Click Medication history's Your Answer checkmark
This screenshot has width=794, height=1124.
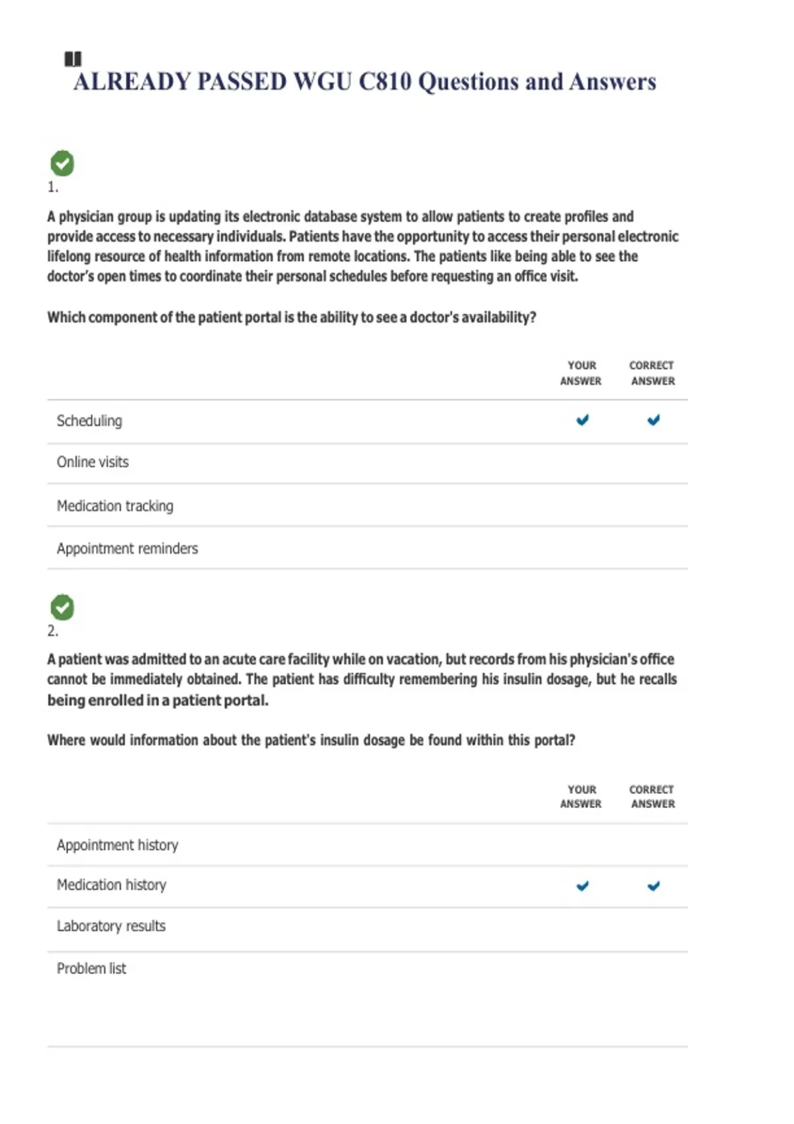582,886
